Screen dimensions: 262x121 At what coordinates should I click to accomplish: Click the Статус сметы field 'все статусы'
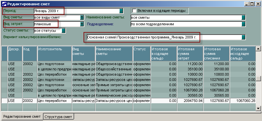[47, 31]
